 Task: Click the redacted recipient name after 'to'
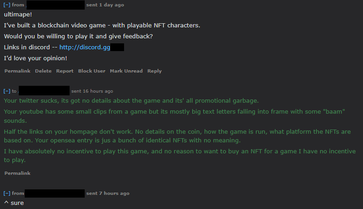44,91
